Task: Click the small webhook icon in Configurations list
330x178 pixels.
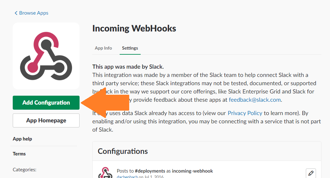Action: click(x=105, y=173)
